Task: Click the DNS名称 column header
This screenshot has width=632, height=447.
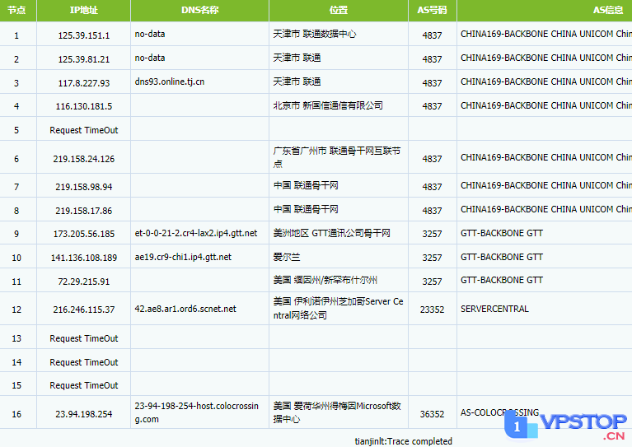Action: [x=200, y=10]
